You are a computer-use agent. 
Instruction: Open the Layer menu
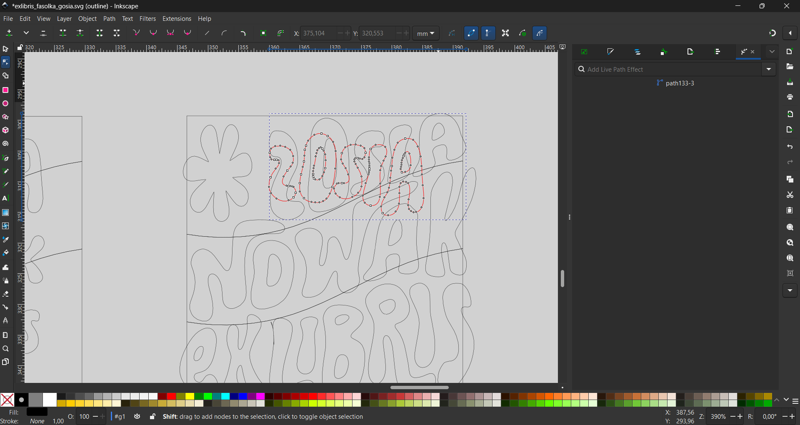click(64, 19)
